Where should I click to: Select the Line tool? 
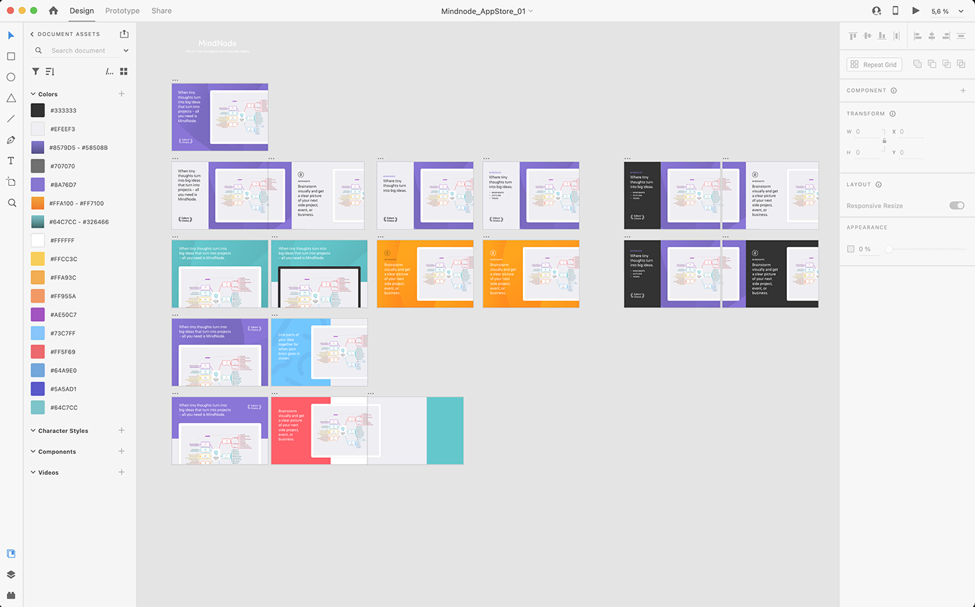coord(10,119)
